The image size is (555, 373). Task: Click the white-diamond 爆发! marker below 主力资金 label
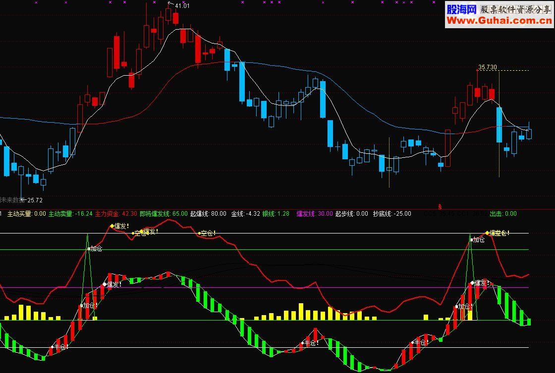112,284
